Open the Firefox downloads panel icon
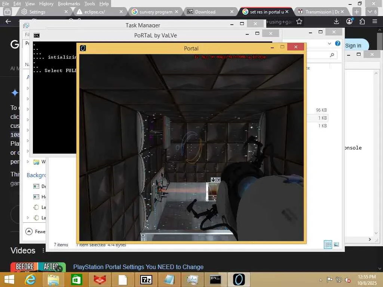Screen dimensions: 383x287 tap(336, 21)
